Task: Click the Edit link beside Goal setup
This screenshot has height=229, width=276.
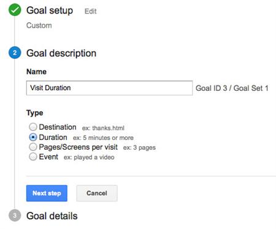Action: pos(90,11)
